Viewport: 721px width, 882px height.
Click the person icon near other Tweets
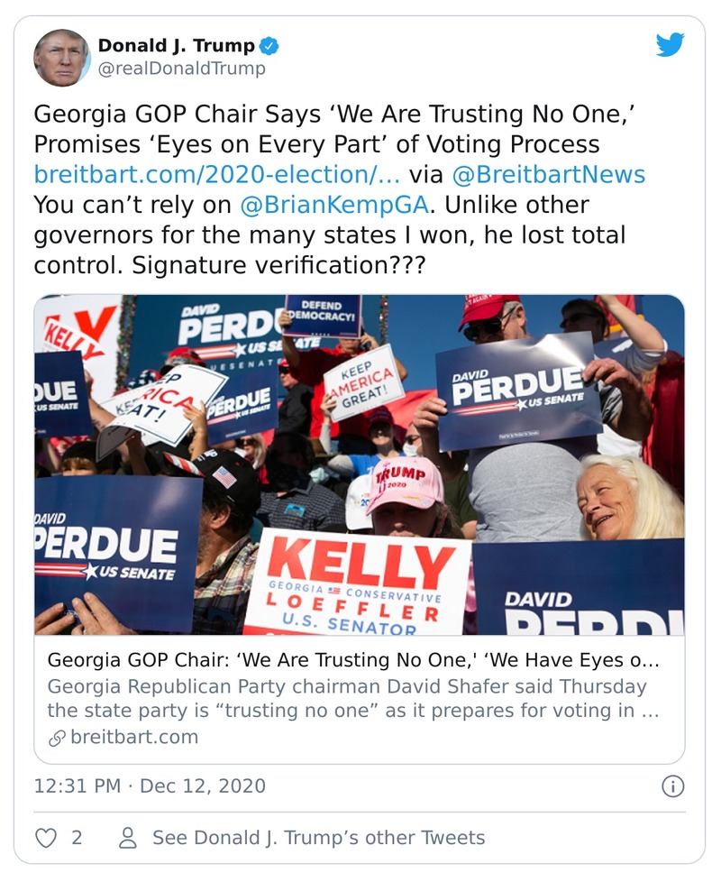(x=128, y=838)
